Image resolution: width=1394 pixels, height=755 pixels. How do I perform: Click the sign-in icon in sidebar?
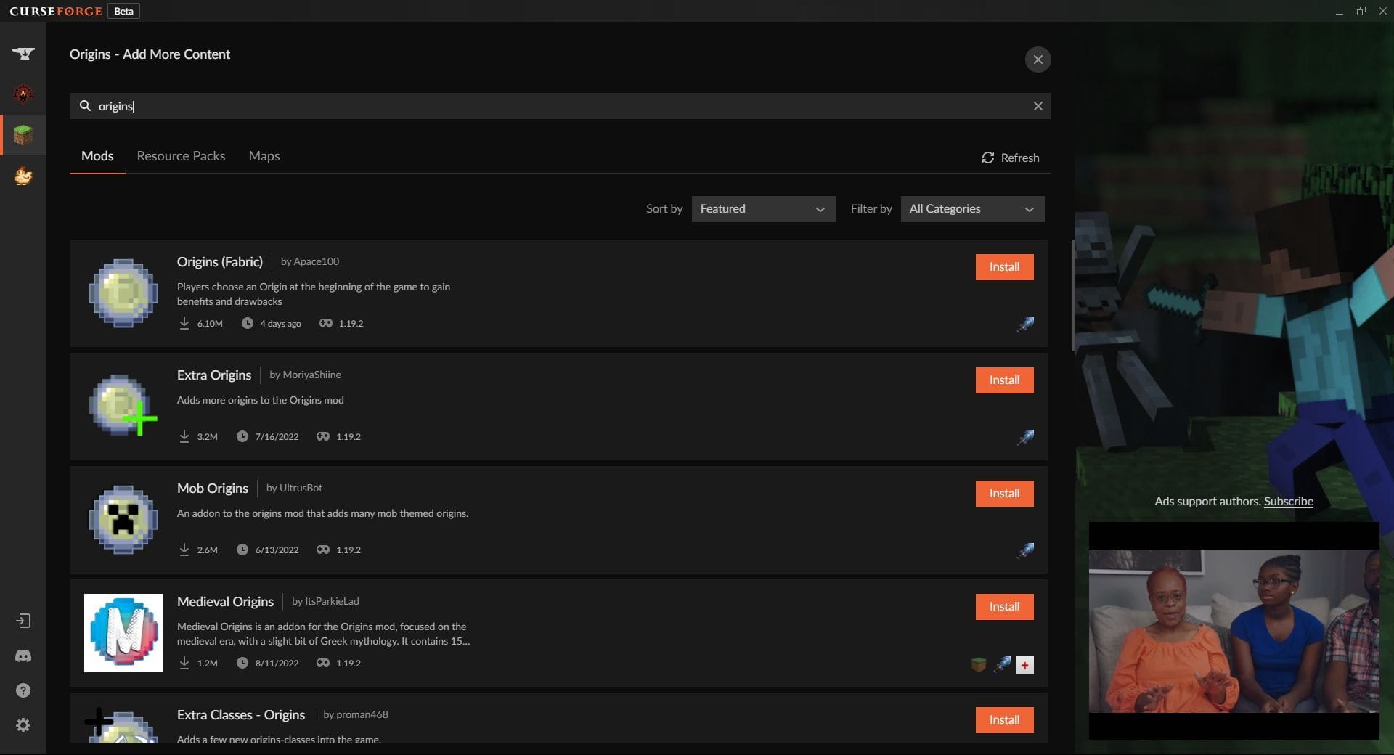coord(23,621)
